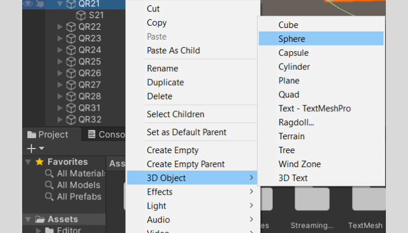Collapse the Favorites section

pos(28,162)
